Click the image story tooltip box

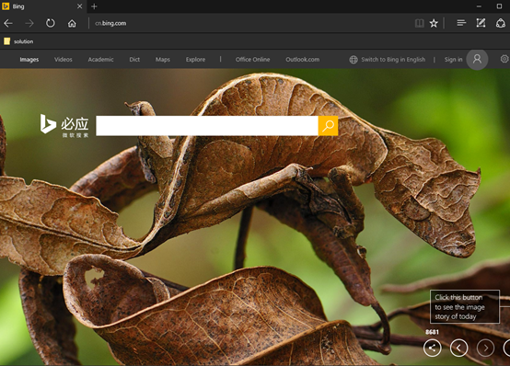tap(465, 306)
